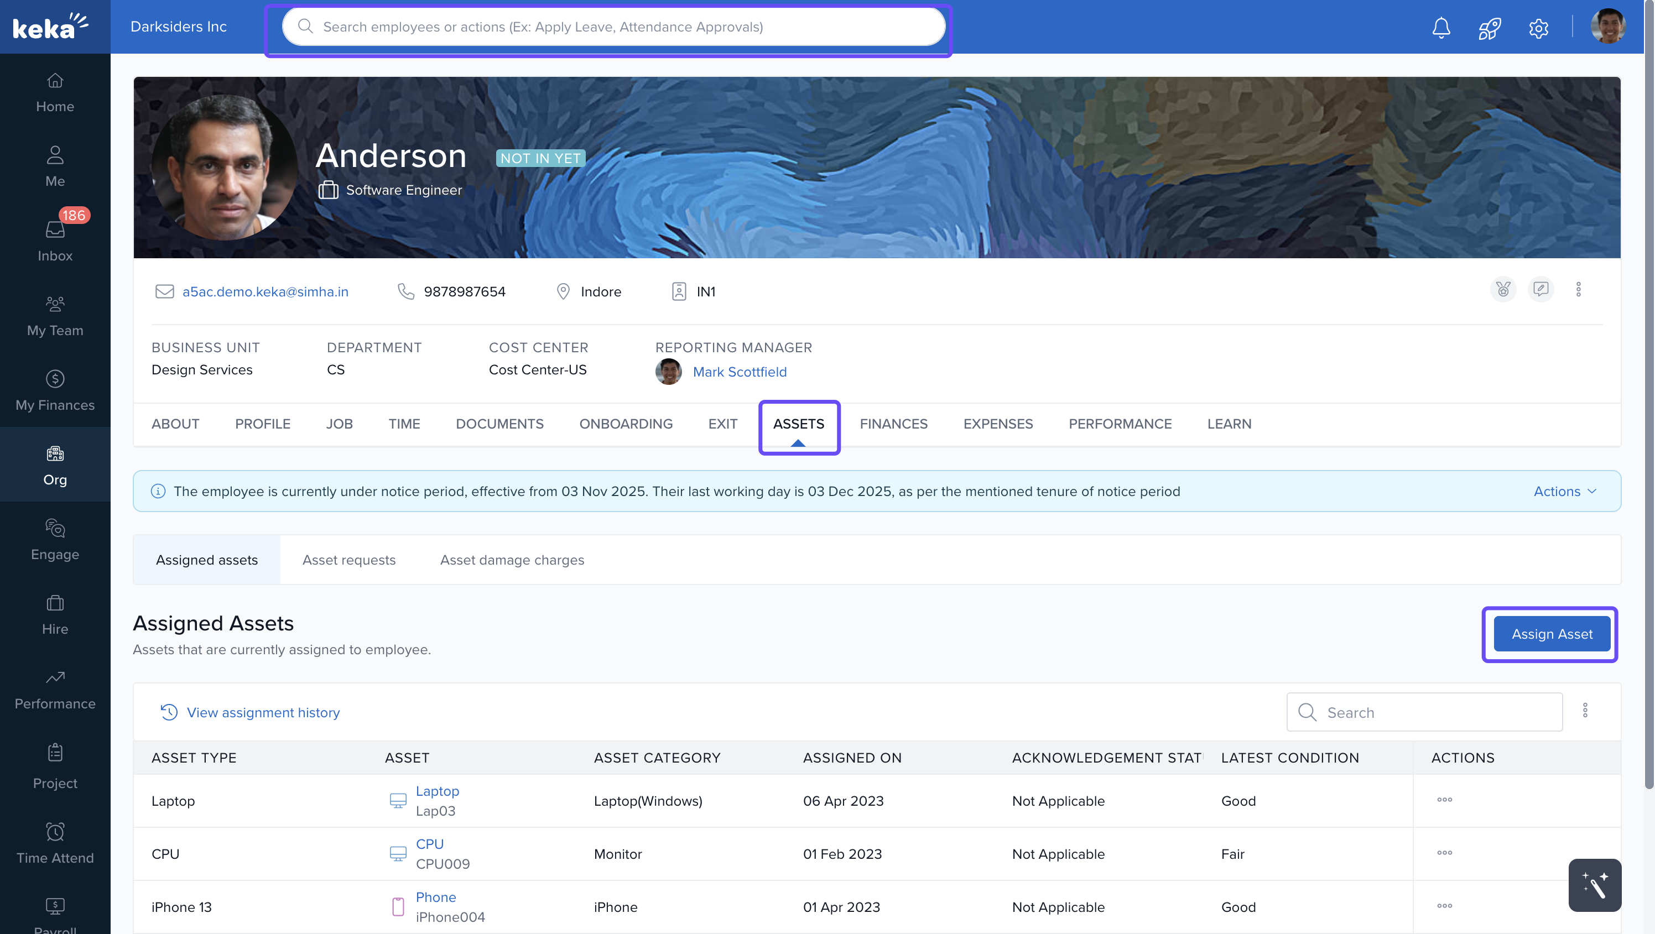Screen dimensions: 1655x934
Task: Expand the notice period Actions dropdown
Action: click(x=1564, y=492)
